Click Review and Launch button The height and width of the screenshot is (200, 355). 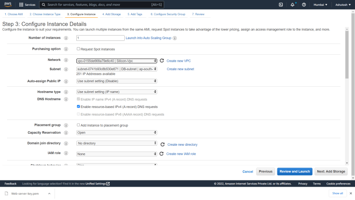(x=295, y=172)
